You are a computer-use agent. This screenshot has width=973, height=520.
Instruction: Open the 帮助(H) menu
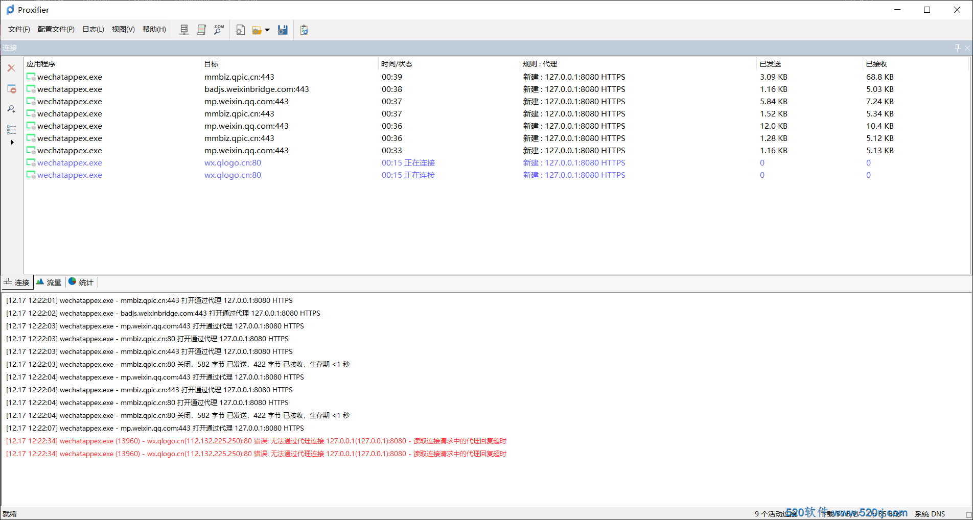[154, 29]
